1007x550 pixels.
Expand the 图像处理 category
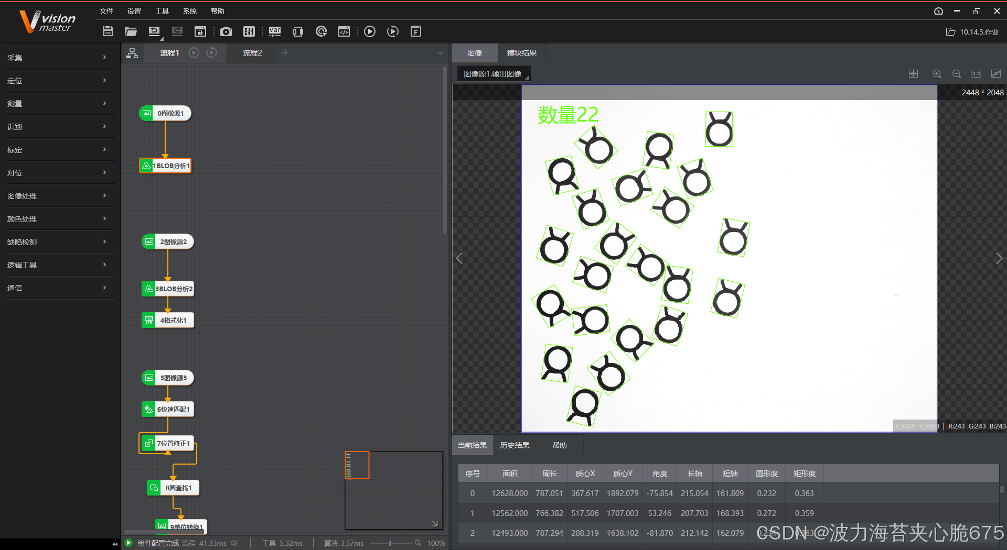tap(57, 196)
